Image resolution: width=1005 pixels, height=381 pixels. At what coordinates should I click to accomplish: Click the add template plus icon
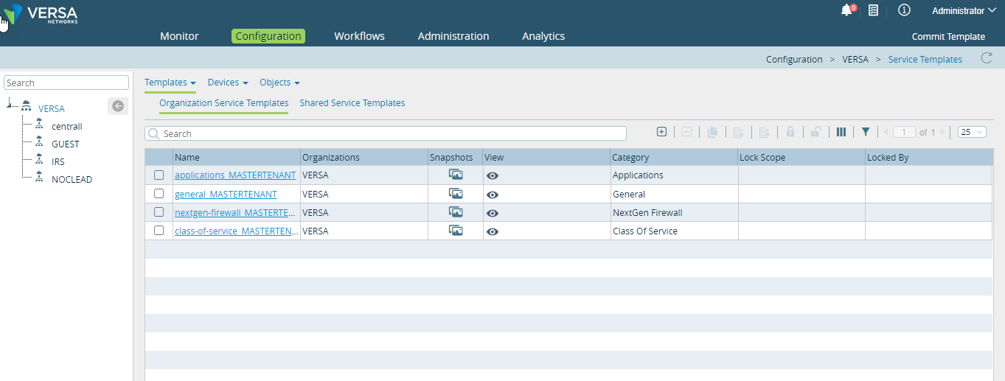point(661,132)
